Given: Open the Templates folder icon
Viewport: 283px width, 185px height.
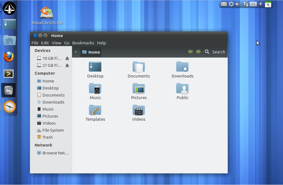Looking at the screenshot, I should click(95, 111).
